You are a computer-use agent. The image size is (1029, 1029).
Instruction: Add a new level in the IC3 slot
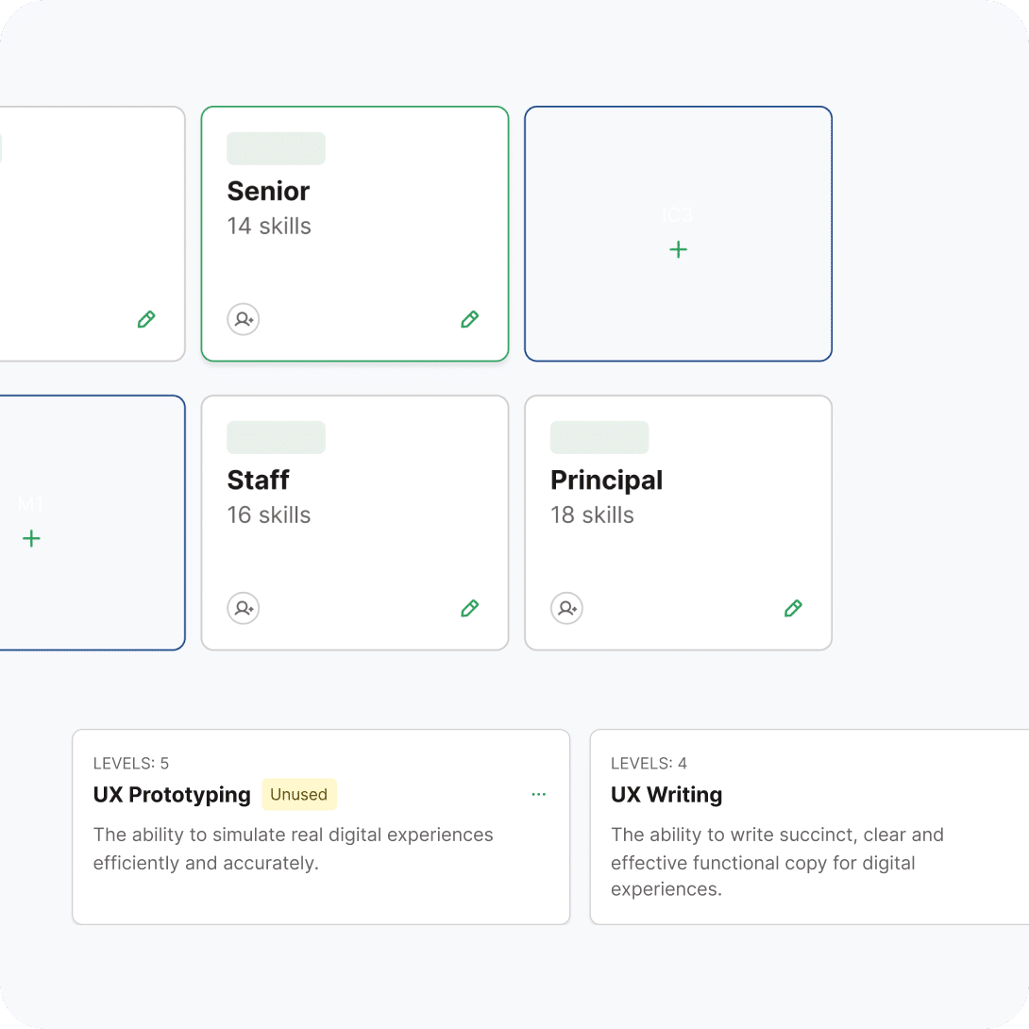[x=678, y=250]
